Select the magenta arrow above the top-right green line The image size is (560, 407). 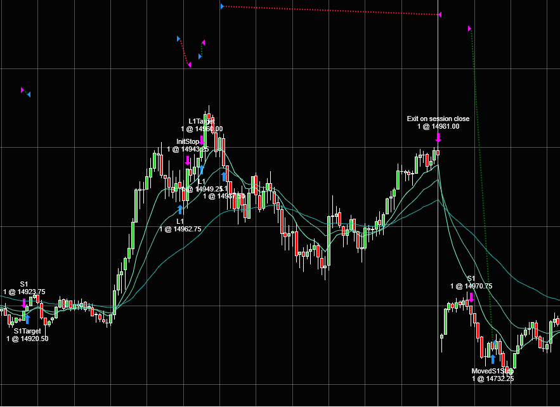[468, 29]
